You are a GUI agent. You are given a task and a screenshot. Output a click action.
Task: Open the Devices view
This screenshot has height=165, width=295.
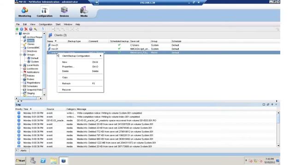click(64, 12)
